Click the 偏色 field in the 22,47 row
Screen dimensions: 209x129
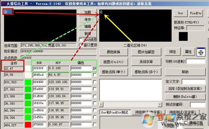point(81,68)
